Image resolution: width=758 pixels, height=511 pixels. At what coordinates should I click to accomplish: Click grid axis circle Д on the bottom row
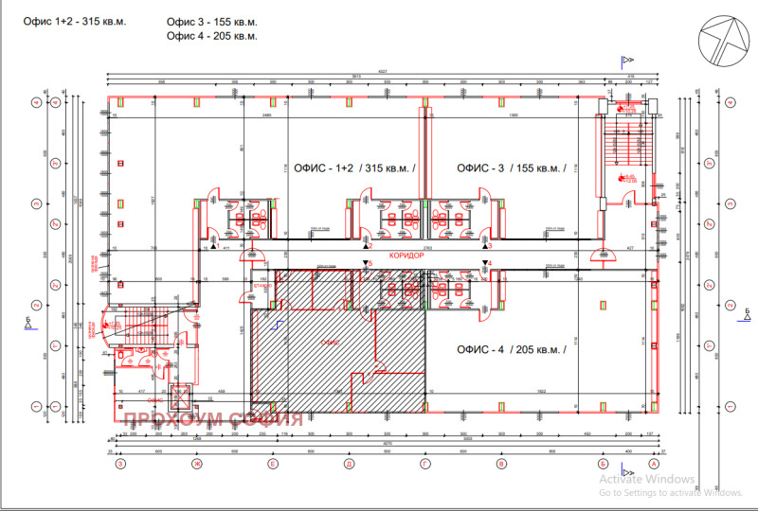(349, 465)
